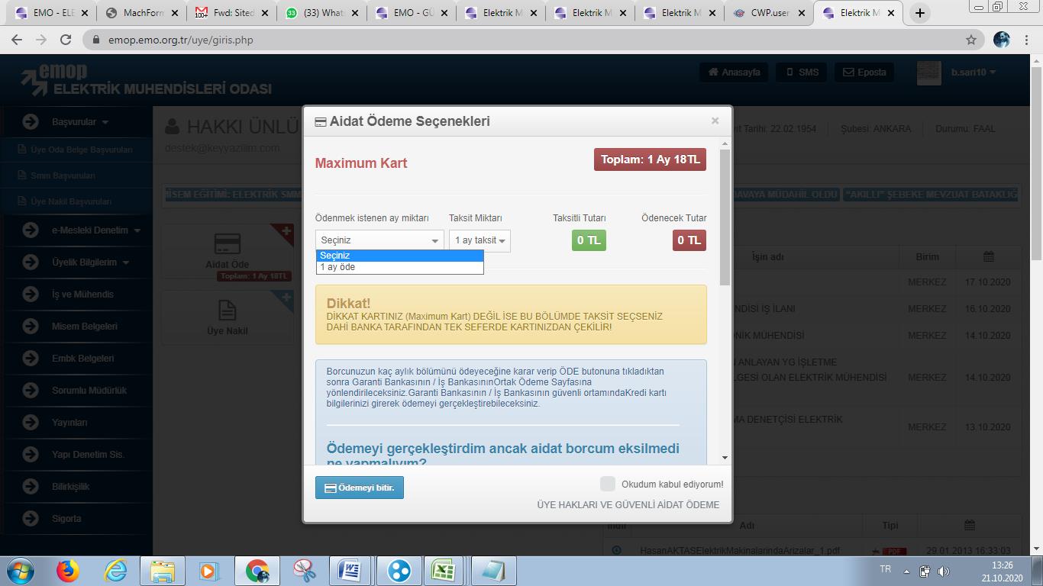Show hidden system tray icons
This screenshot has width=1043, height=586.
pos(906,571)
